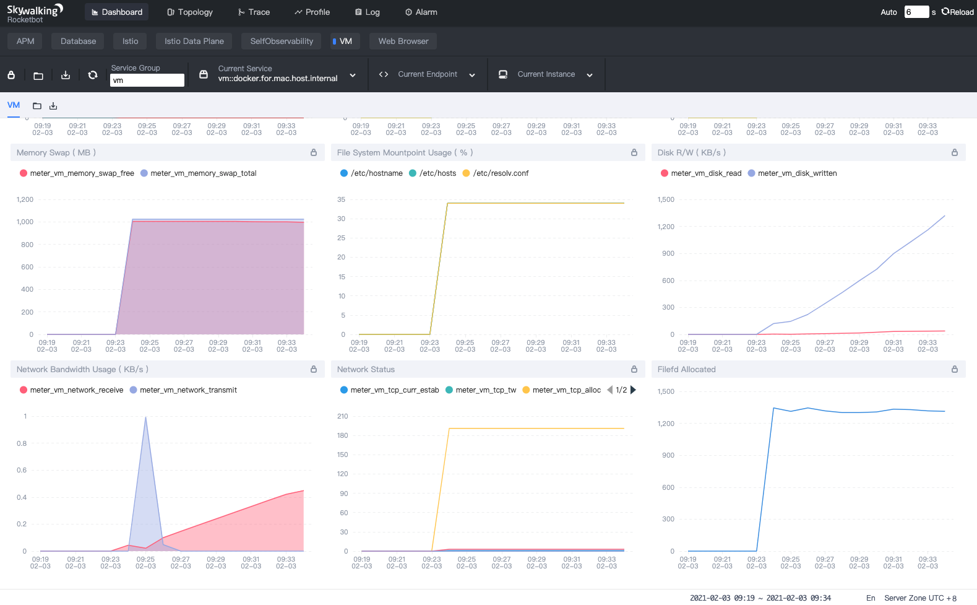The width and height of the screenshot is (977, 605).
Task: Open the Current Instance dropdown
Action: [589, 75]
